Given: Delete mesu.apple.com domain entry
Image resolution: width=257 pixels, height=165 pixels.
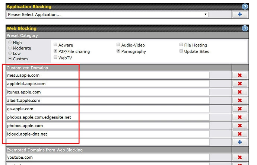Looking at the screenshot, I should [x=239, y=75].
